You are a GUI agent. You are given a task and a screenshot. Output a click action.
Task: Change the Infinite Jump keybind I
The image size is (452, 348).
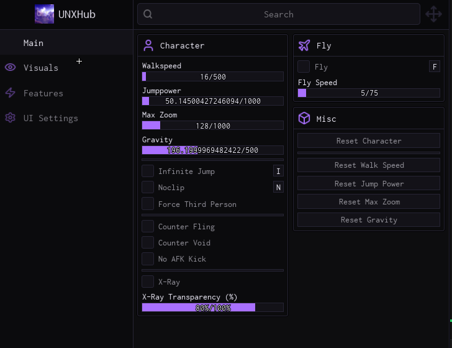pyautogui.click(x=278, y=171)
